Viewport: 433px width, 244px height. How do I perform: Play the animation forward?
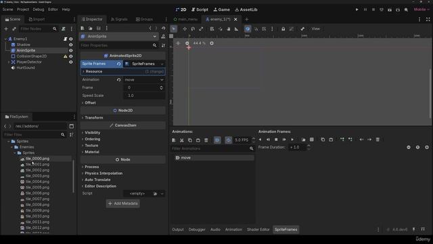click(292, 140)
